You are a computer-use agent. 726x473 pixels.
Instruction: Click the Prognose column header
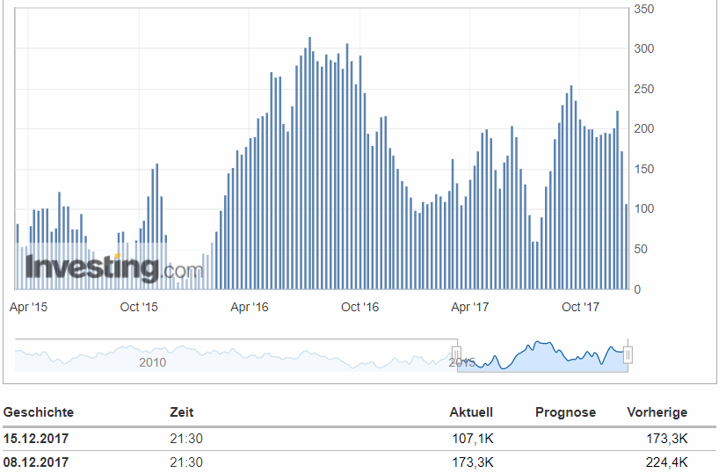pyautogui.click(x=565, y=412)
